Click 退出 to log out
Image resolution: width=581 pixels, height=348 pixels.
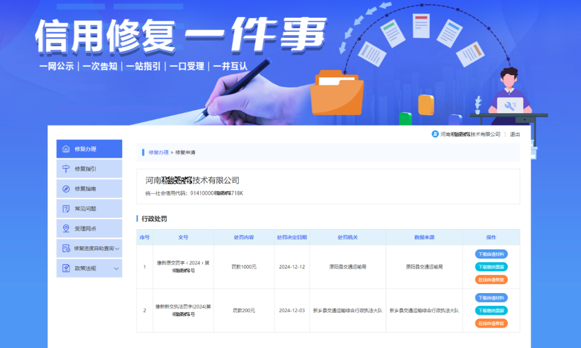coord(515,134)
